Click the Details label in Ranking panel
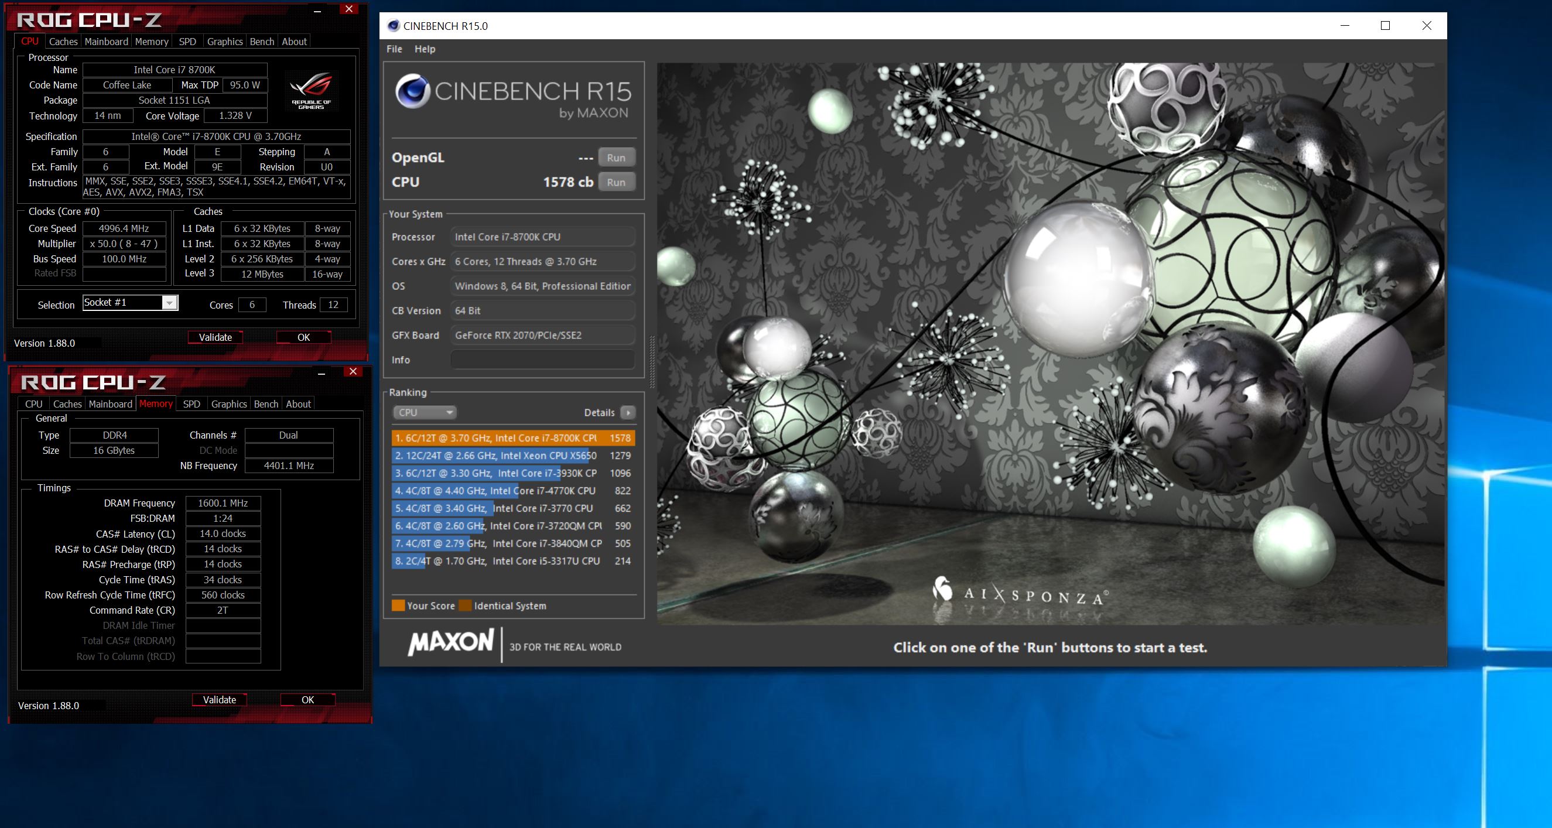Screen dimensions: 1552x828 coord(600,412)
